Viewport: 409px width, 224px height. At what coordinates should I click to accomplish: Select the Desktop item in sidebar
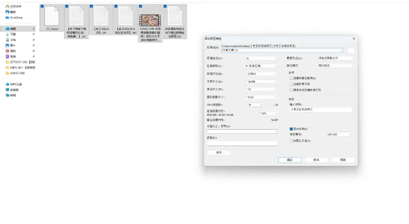click(18, 29)
